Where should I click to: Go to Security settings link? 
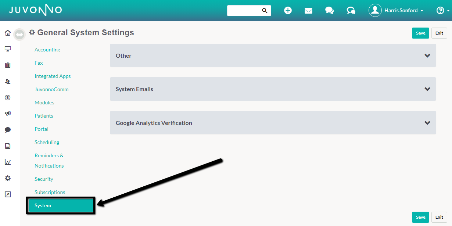pos(44,179)
